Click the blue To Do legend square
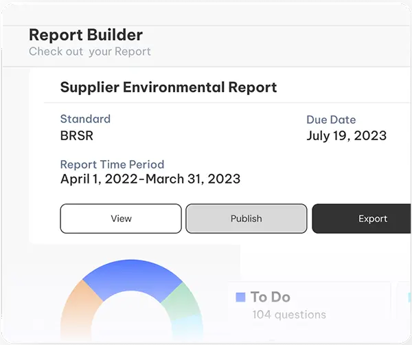Viewport: 412px width, 345px height. pos(240,297)
